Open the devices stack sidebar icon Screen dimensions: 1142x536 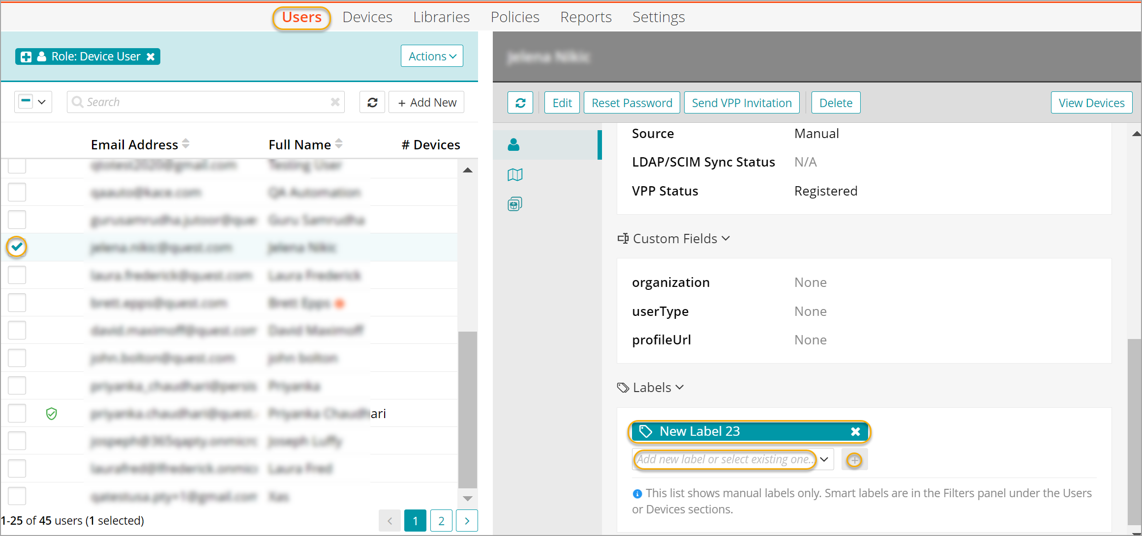pyautogui.click(x=514, y=204)
